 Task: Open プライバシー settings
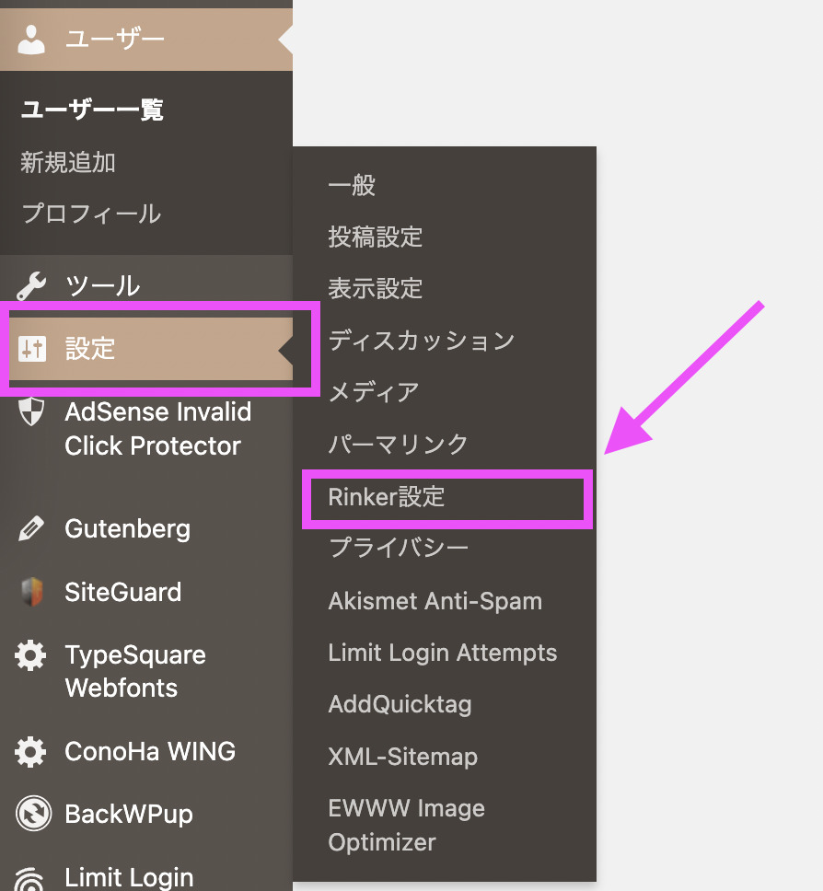[399, 549]
